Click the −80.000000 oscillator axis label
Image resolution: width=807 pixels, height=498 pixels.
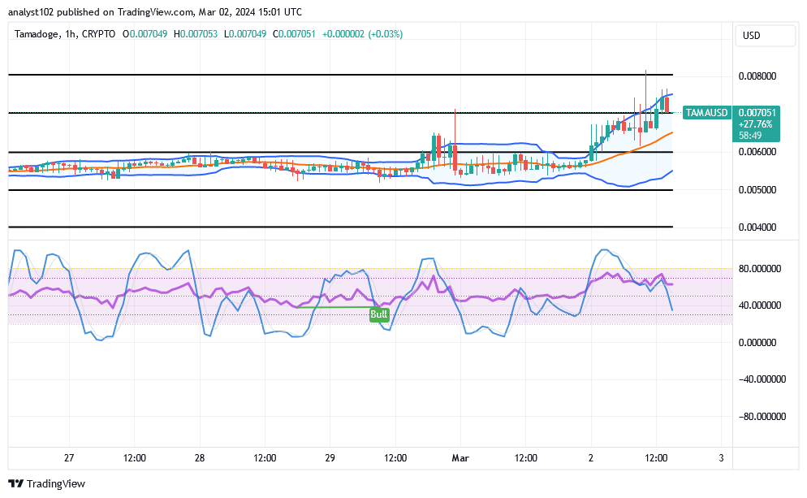(762, 417)
